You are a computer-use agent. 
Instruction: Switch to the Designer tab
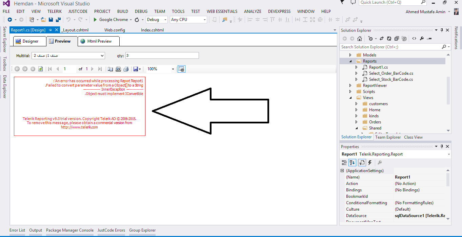(x=30, y=41)
